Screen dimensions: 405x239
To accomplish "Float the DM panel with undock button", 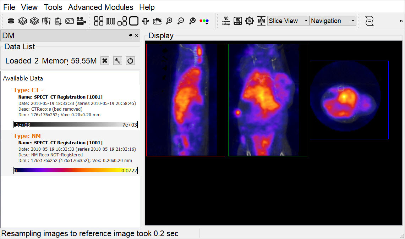I will 130,36.
